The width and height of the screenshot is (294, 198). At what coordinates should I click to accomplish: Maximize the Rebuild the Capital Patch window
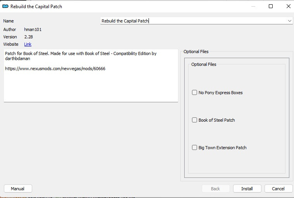coord(271,6)
